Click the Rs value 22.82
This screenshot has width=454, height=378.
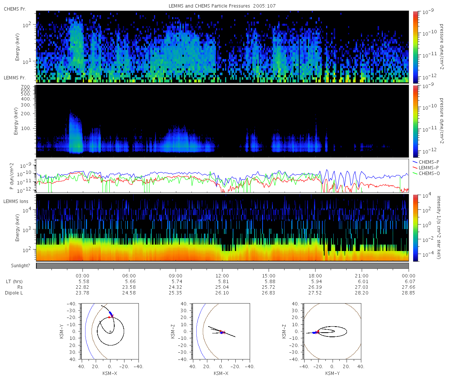pyautogui.click(x=82, y=287)
